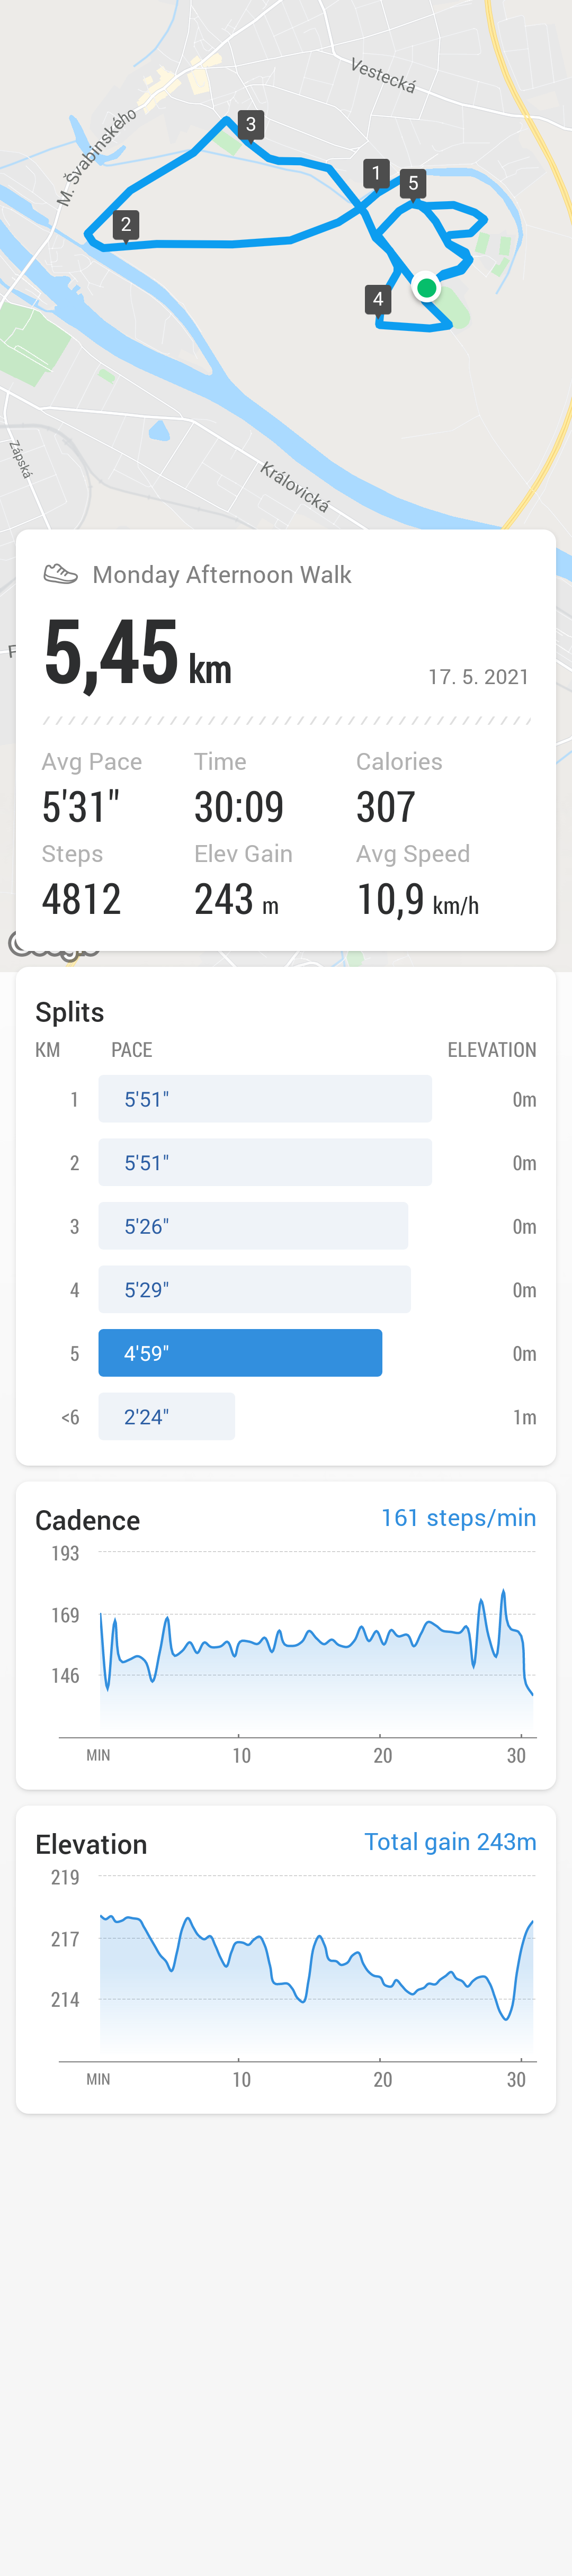Select the highlighted 4'59" split bar

240,1353
